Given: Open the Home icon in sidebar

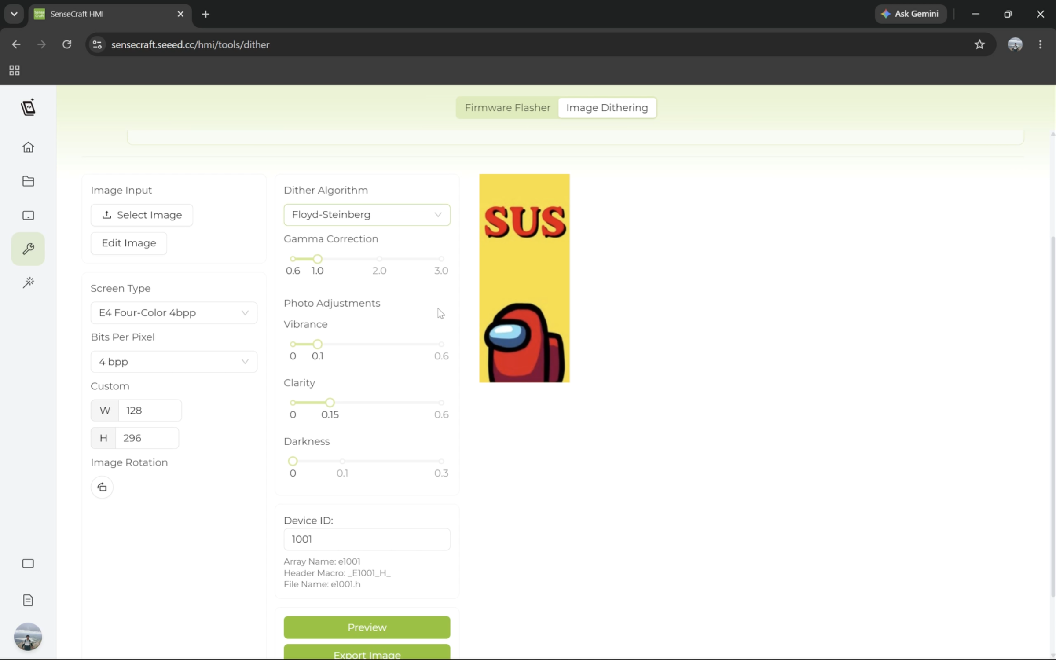Looking at the screenshot, I should coord(28,147).
